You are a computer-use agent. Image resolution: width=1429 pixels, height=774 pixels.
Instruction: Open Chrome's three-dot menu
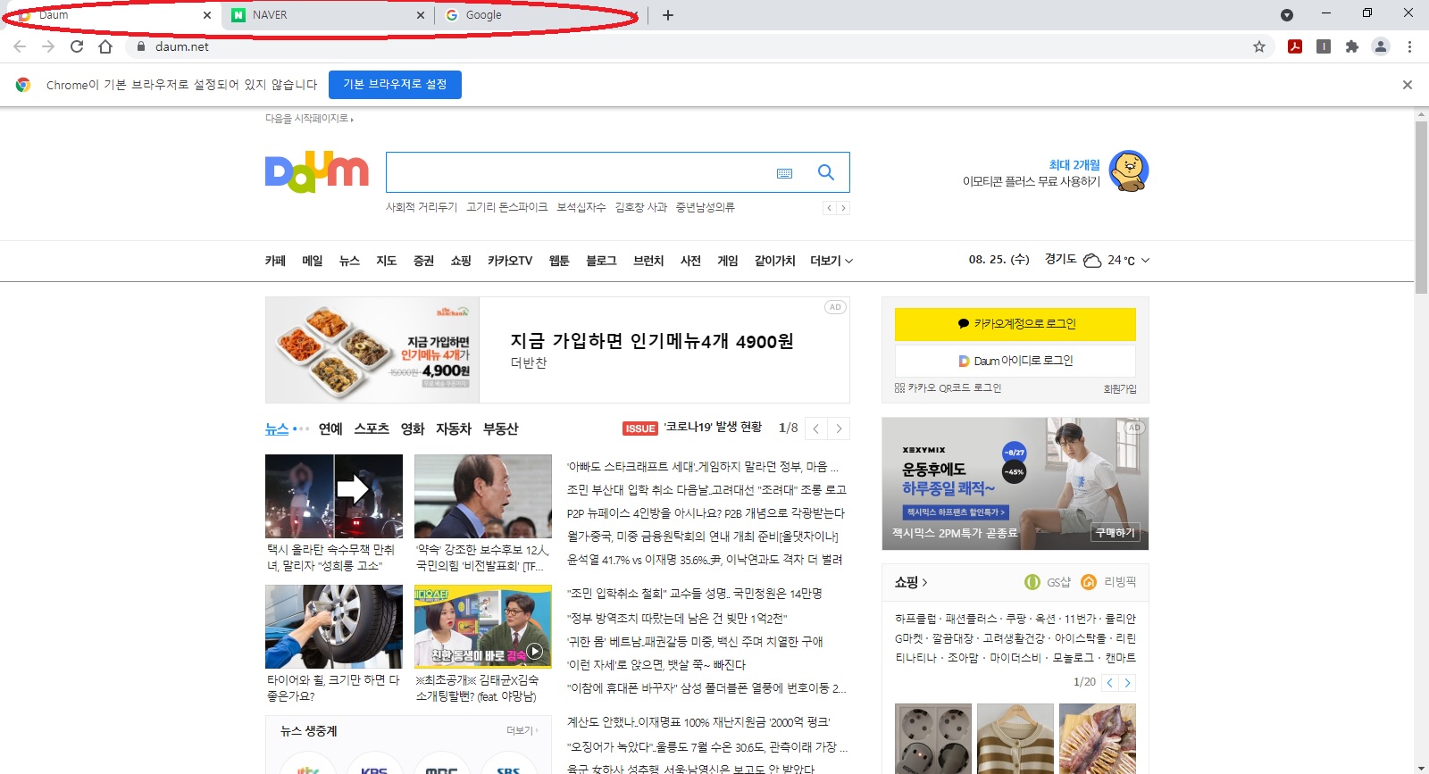point(1409,46)
